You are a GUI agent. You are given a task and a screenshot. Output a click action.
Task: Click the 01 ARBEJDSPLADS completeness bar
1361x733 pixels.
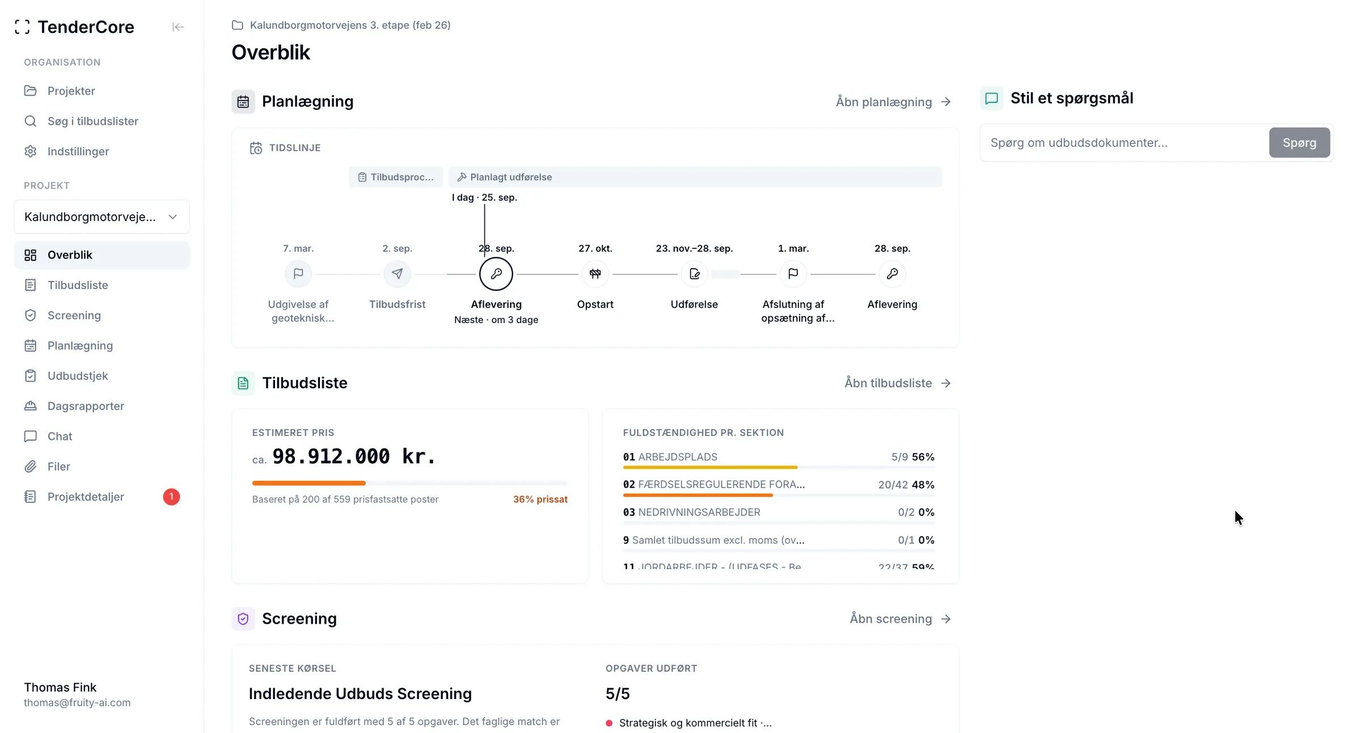(x=779, y=468)
